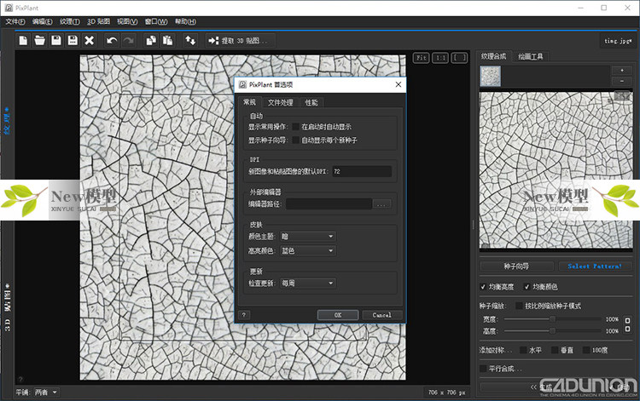Open the 检查更新 dropdown
This screenshot has height=401, width=640.
click(x=308, y=283)
